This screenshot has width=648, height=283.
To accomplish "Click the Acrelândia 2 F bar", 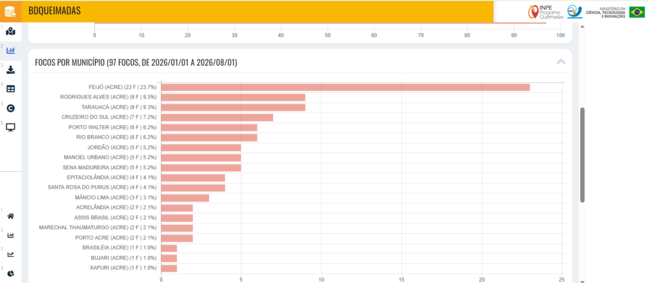I will (177, 208).
